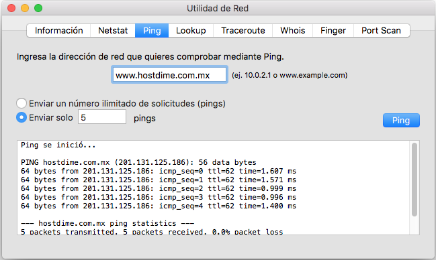436x260 pixels.
Task: Click the network address field with www.hostdime.com.mx
Action: coord(169,75)
